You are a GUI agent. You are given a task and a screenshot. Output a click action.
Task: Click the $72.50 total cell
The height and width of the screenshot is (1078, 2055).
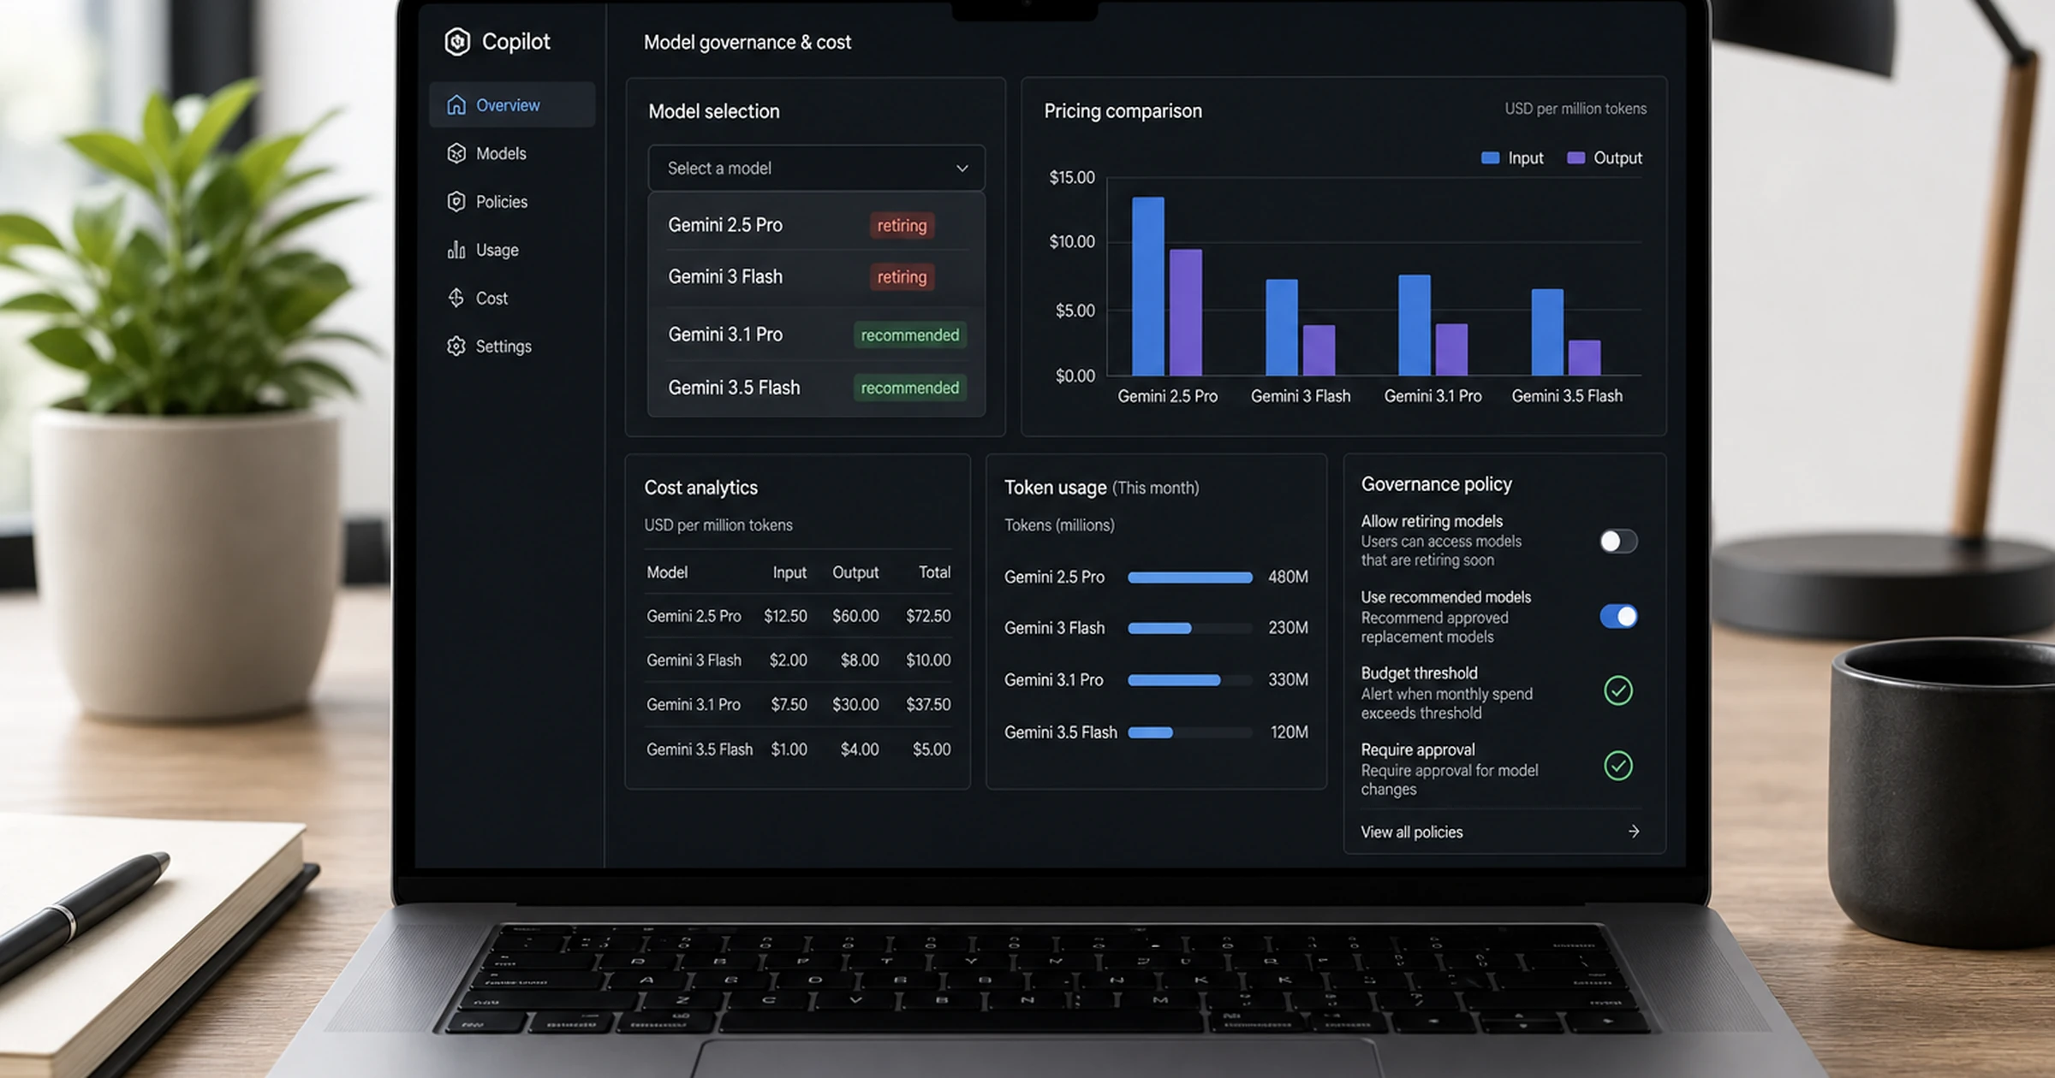[x=928, y=616]
